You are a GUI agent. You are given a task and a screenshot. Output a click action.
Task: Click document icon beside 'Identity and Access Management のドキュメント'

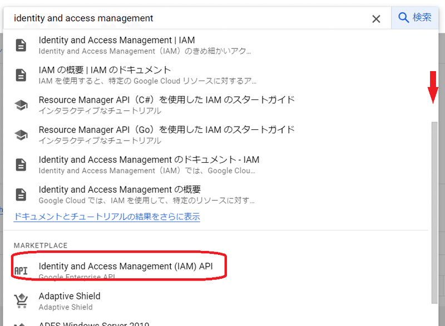[21, 165]
